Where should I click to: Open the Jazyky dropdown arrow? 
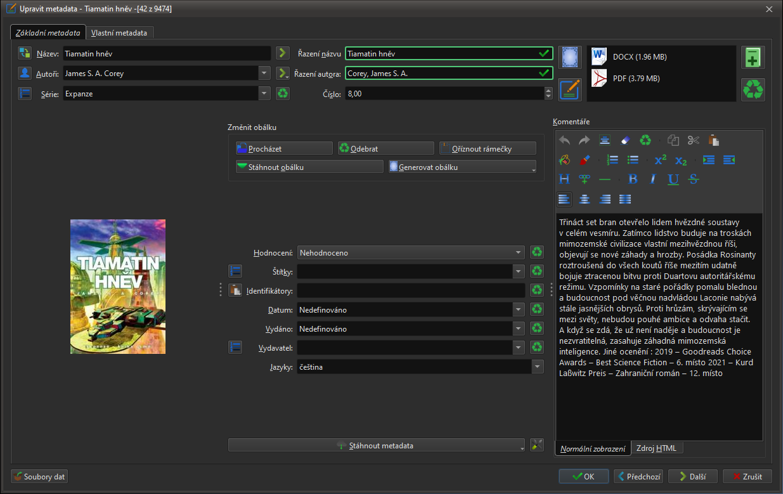538,367
